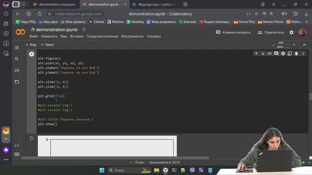This screenshot has height=175, width=312.
Task: Open variables inspector {x} icon
Action: pyautogui.click(x=17, y=70)
